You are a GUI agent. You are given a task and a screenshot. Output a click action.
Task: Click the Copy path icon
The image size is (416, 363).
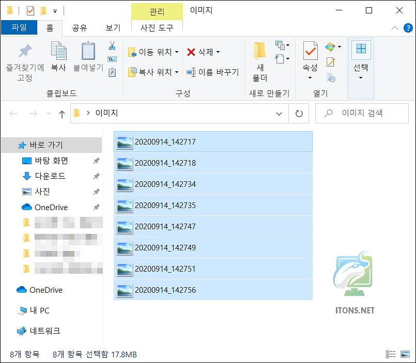click(112, 59)
